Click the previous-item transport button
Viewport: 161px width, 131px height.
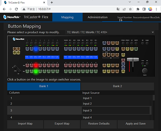click(x=104, y=55)
